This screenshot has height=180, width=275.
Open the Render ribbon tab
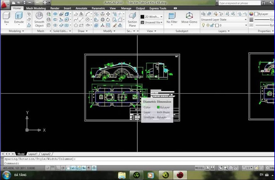[x=55, y=8]
